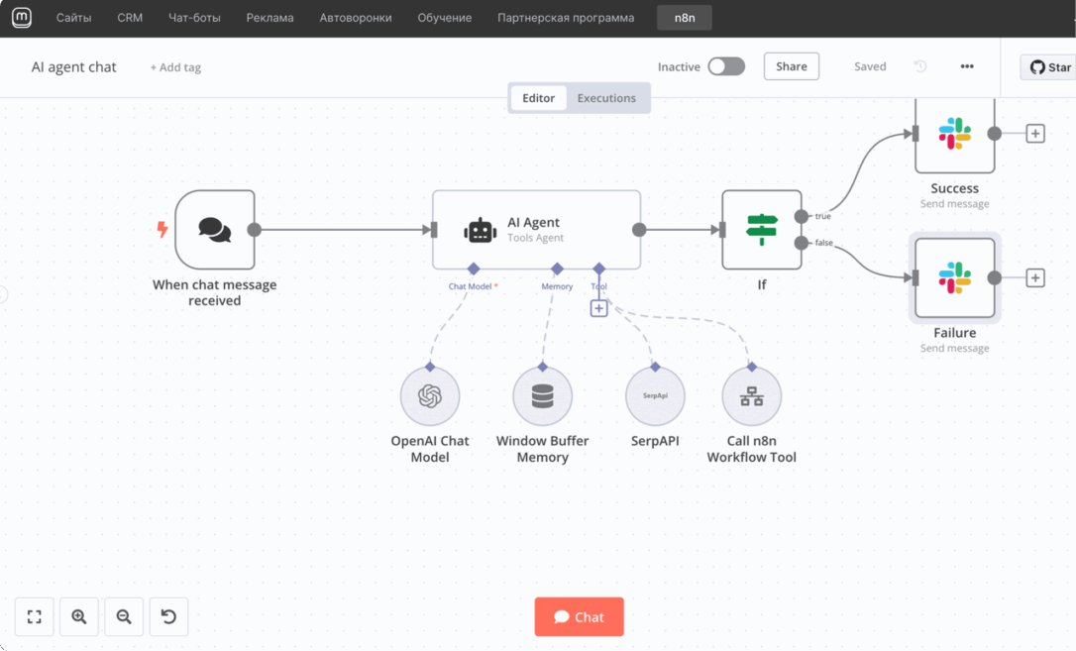Click the Share button
Image resolution: width=1076 pixels, height=651 pixels.
[x=791, y=66]
